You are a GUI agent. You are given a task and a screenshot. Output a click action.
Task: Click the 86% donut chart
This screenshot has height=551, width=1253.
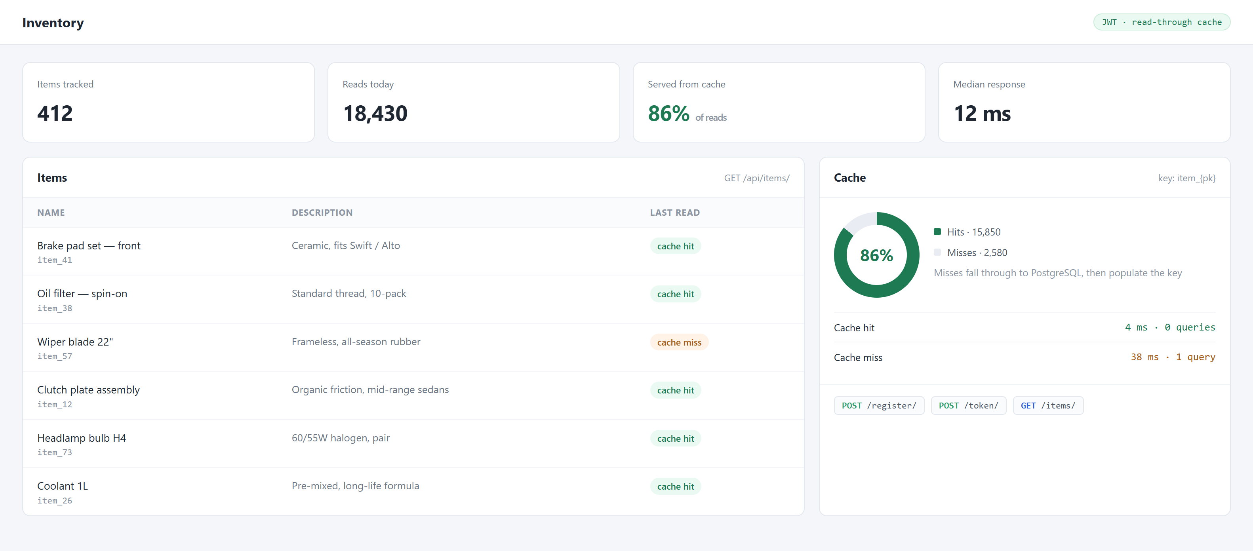point(876,255)
